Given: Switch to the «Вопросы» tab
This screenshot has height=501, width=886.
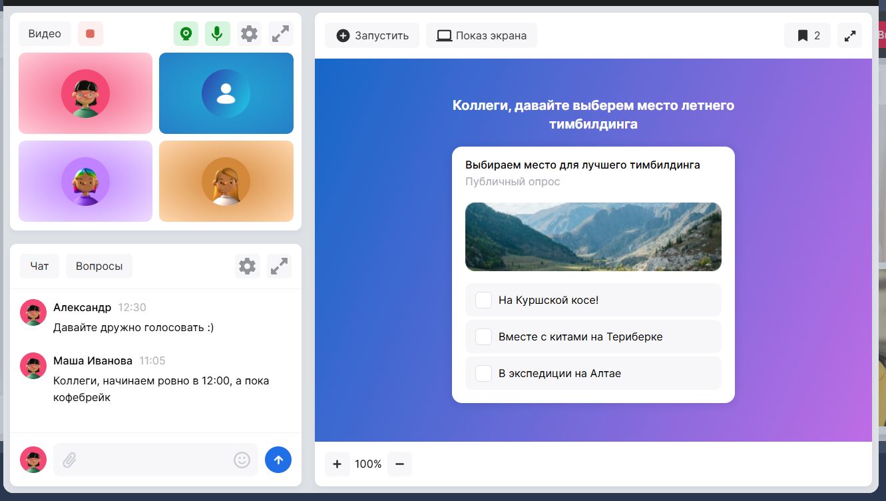Looking at the screenshot, I should click(x=99, y=266).
